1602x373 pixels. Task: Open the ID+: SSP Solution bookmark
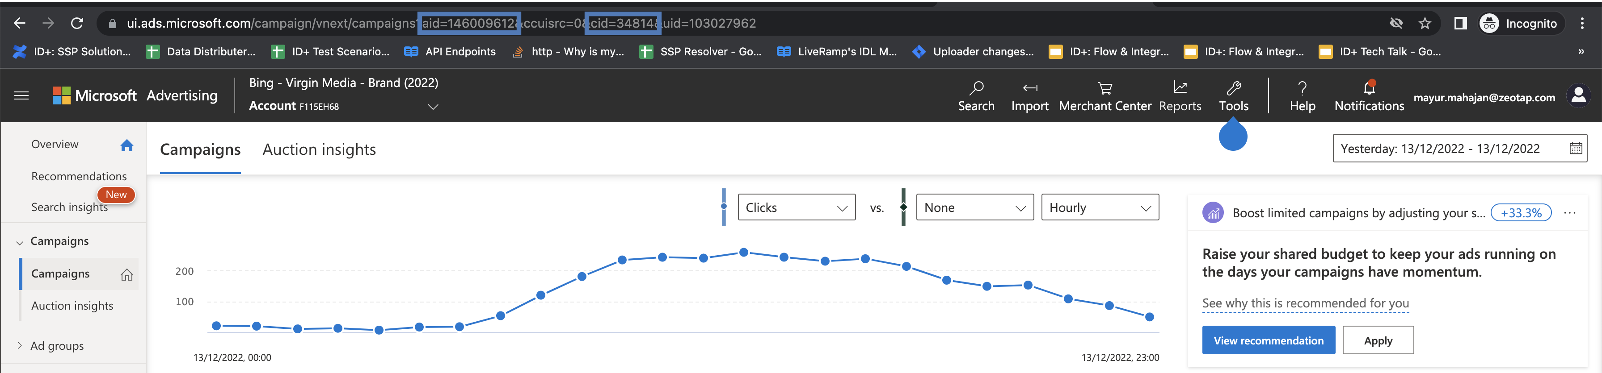pyautogui.click(x=72, y=51)
